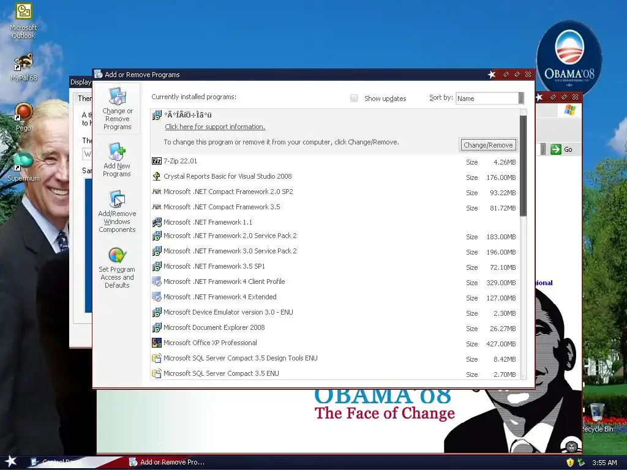
Task: Click the SQL Server Compact 3.5 ENU icon
Action: pyautogui.click(x=157, y=373)
